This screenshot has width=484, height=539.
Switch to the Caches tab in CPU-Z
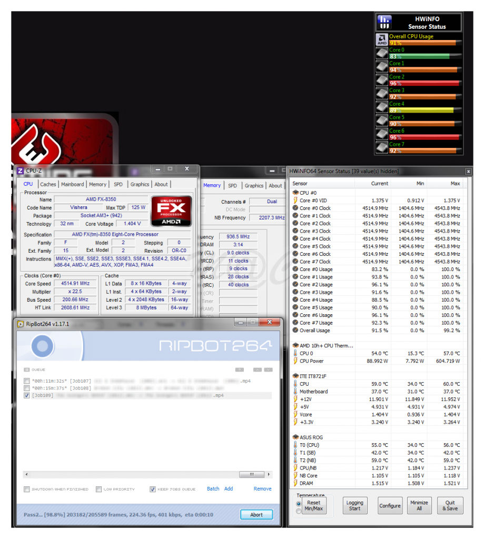click(x=48, y=184)
